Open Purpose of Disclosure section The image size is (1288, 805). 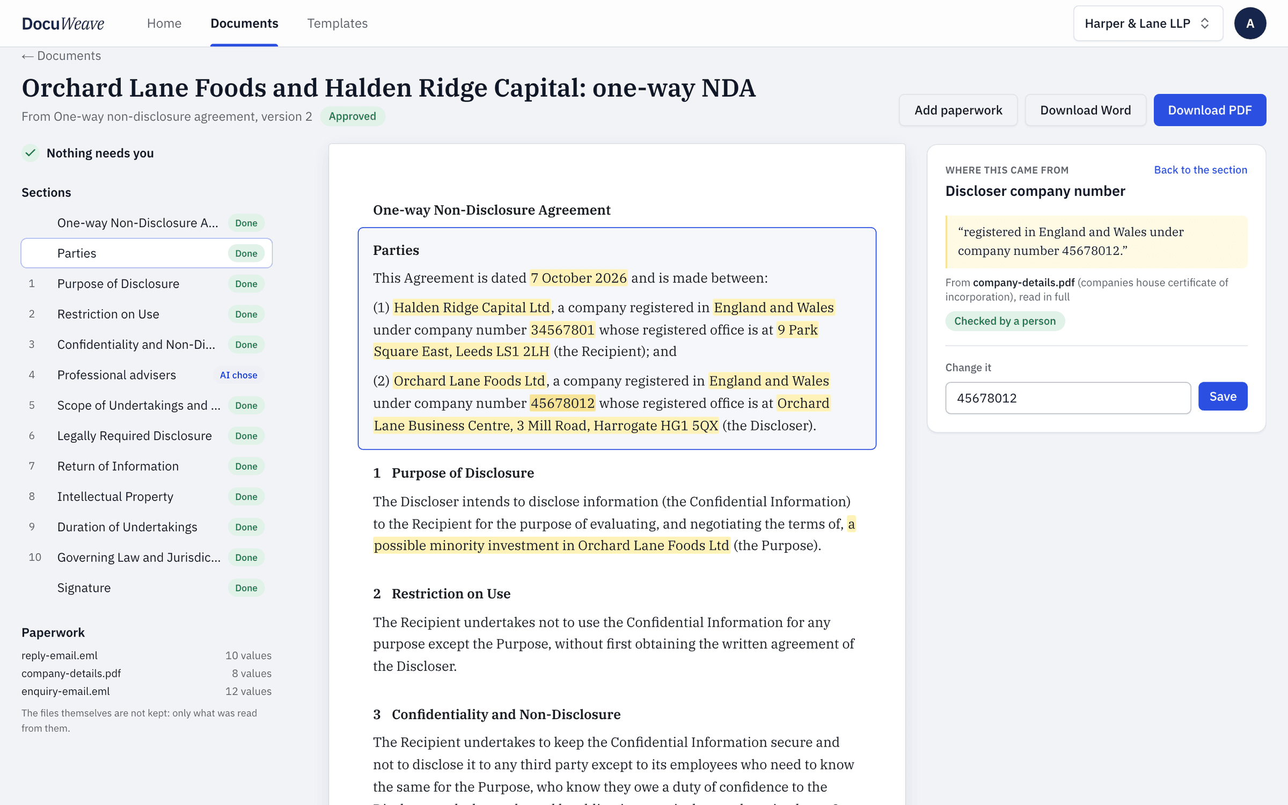click(147, 283)
